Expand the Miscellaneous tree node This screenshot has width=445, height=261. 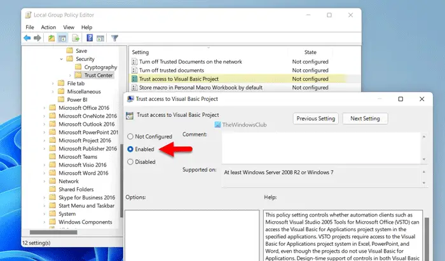click(53, 91)
